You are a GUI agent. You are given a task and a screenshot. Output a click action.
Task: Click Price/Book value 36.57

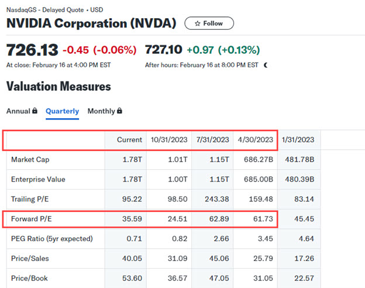pyautogui.click(x=177, y=278)
